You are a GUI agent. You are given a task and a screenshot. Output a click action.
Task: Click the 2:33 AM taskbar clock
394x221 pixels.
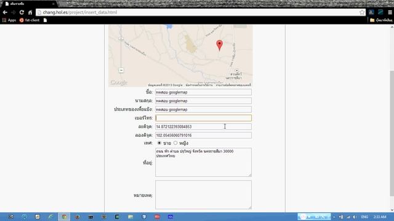pos(380,217)
